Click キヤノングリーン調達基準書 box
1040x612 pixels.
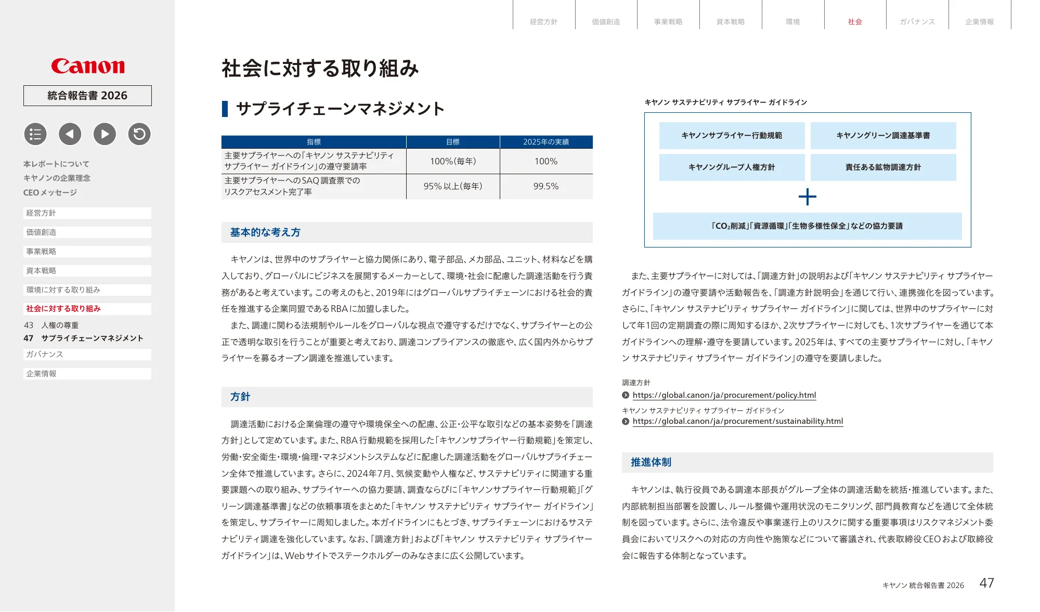(883, 136)
